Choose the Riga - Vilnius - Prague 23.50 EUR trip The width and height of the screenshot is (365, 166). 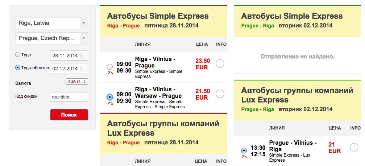coord(110,67)
